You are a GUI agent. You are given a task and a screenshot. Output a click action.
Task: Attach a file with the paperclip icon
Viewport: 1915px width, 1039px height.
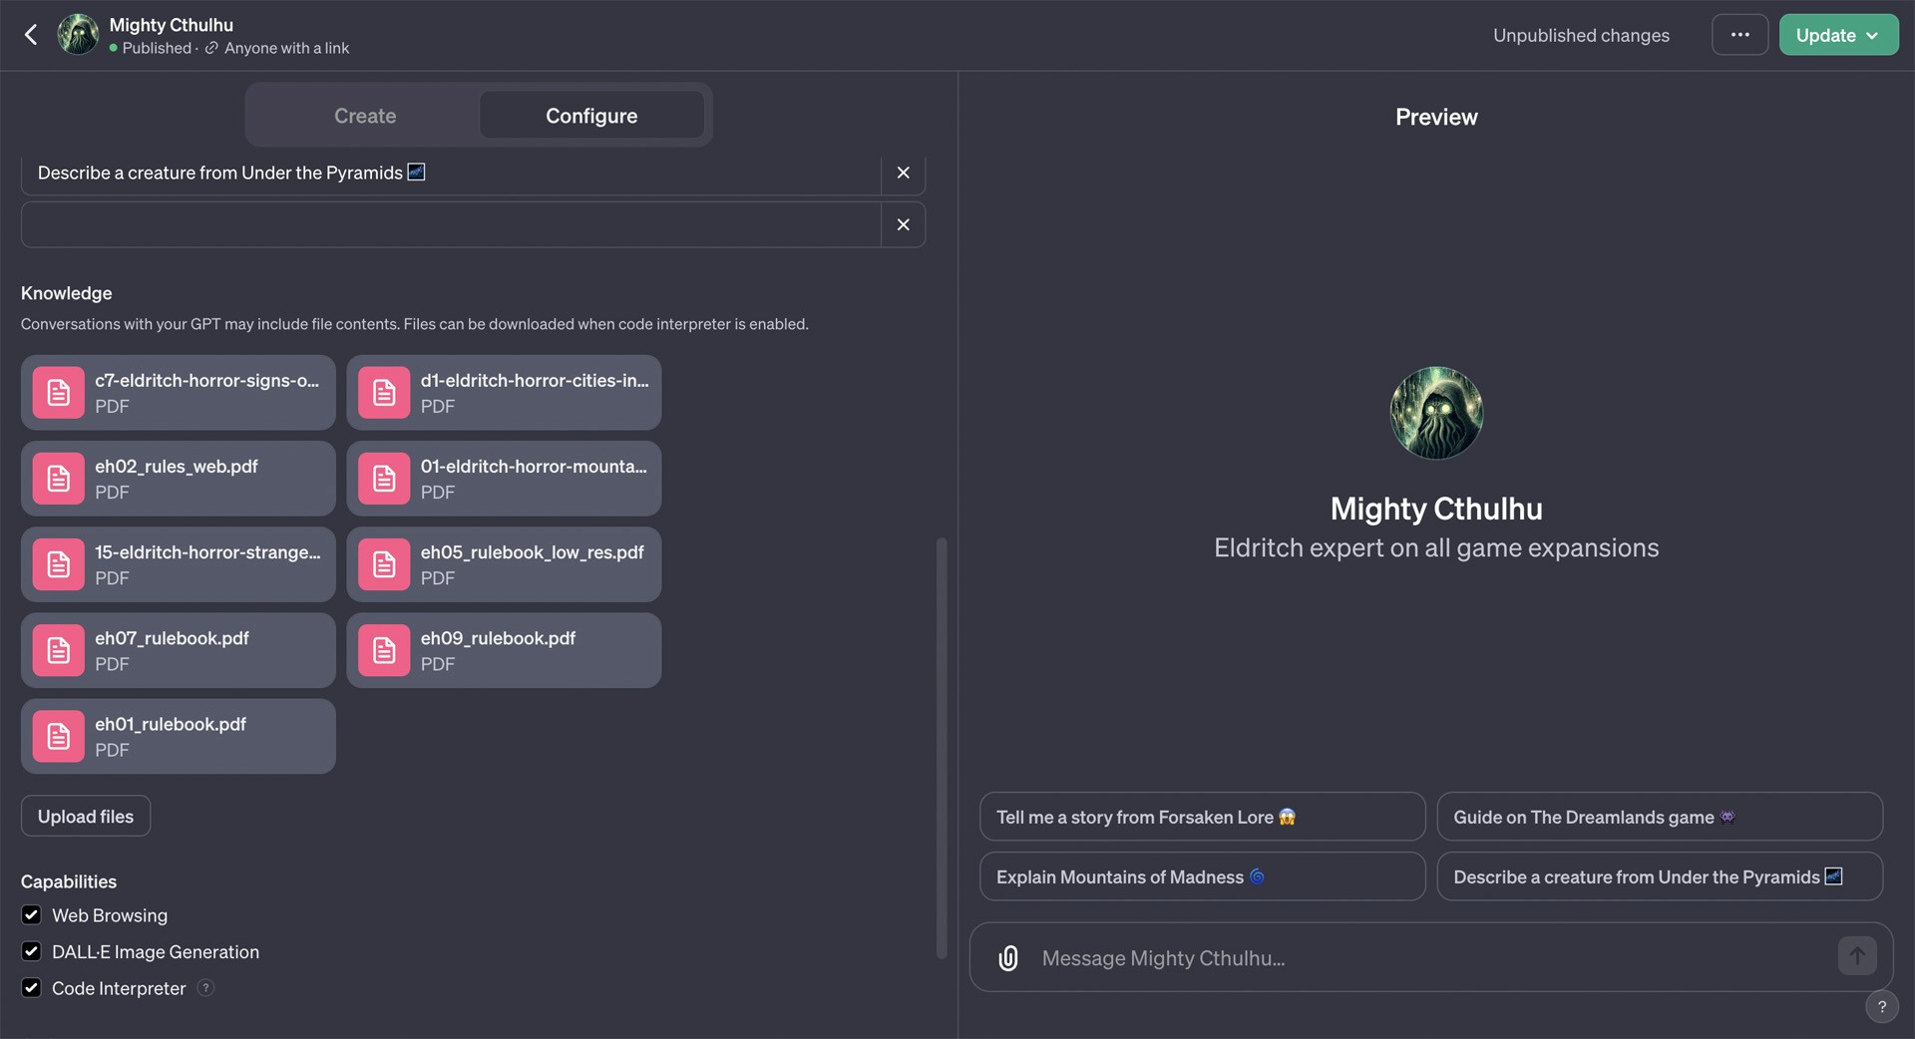click(1008, 958)
